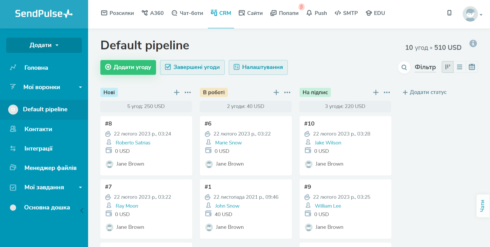Add a deal in На підпис column
The width and height of the screenshot is (490, 247).
click(x=376, y=92)
